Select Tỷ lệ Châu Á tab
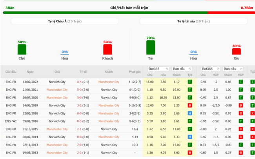The width and height of the screenshot is (255, 159). pos(65,21)
